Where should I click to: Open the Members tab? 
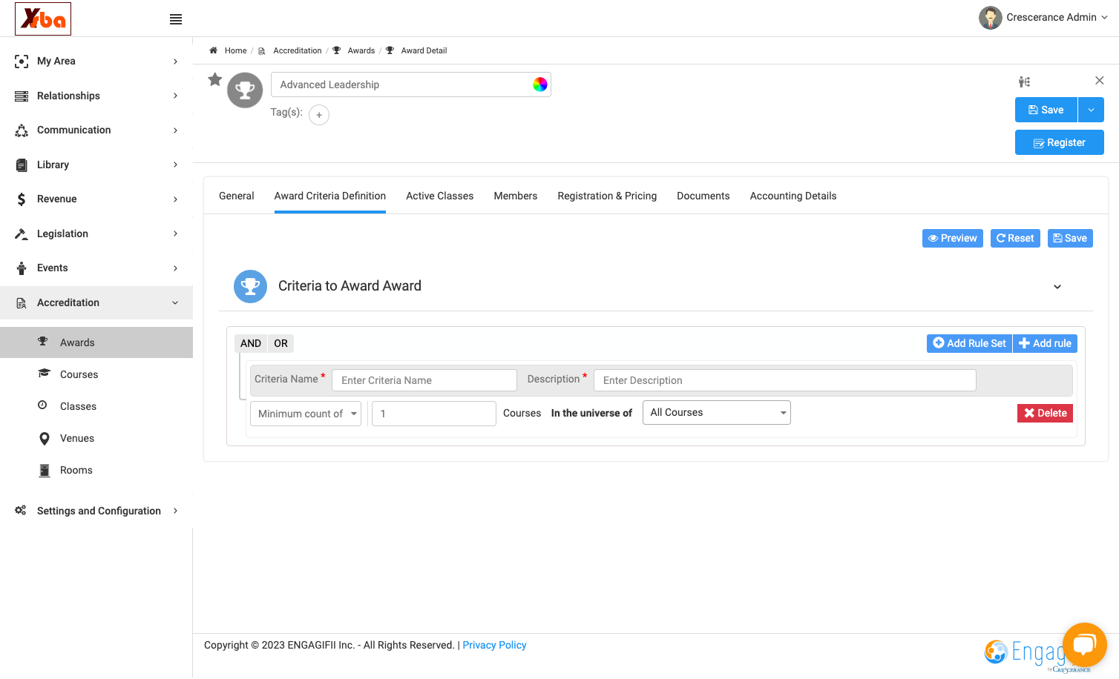point(516,196)
